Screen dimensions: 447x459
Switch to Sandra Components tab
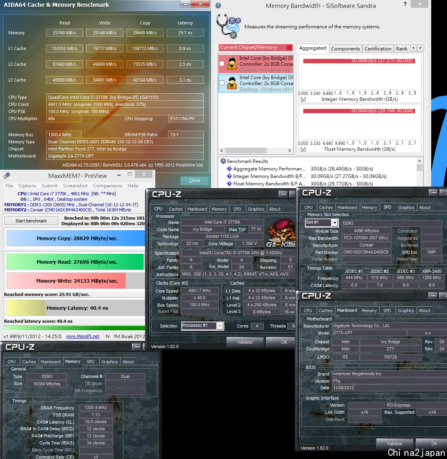click(x=345, y=48)
